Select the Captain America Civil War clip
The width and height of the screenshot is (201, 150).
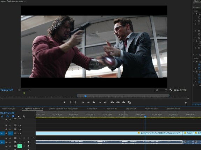pos(109,133)
